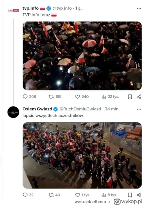144x205 pixels.
Task: Open the tvp.info profile avatar
Action: 13,10
